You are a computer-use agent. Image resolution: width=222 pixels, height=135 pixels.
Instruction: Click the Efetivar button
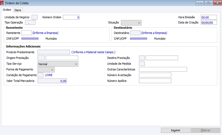coord(205,130)
